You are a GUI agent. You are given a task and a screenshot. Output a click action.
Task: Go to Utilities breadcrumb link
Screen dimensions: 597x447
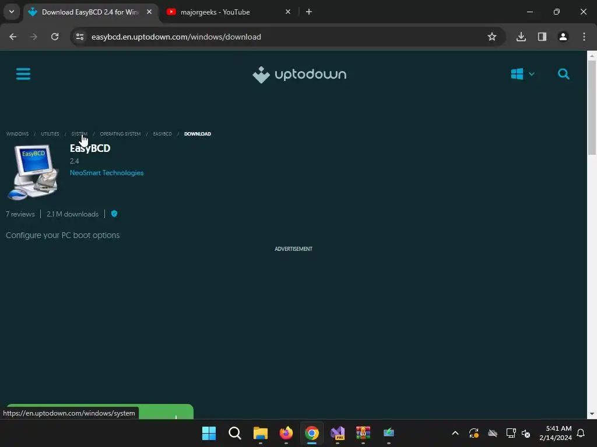pyautogui.click(x=50, y=134)
